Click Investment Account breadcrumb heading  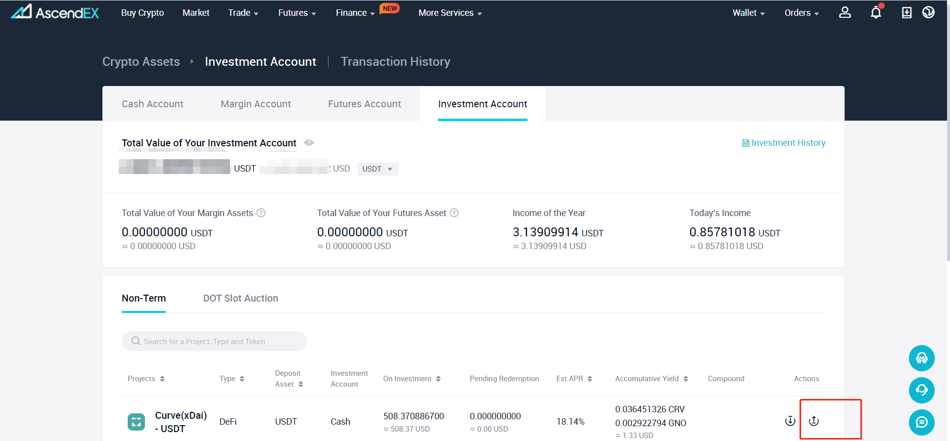pyautogui.click(x=260, y=61)
